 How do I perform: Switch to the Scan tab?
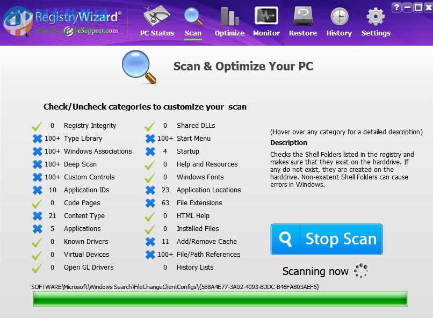point(193,21)
